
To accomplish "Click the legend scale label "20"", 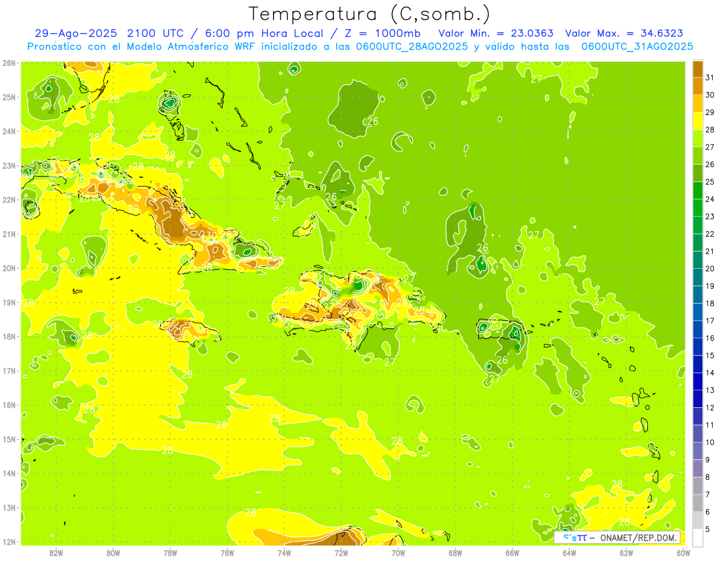I will pyautogui.click(x=710, y=269).
